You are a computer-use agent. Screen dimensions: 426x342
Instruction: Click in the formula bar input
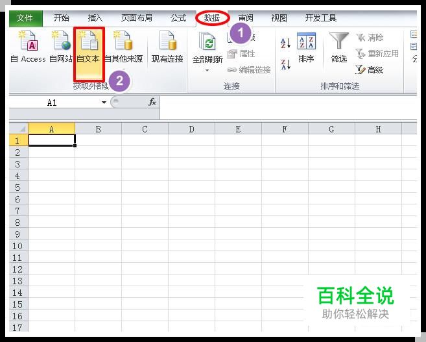(288, 107)
